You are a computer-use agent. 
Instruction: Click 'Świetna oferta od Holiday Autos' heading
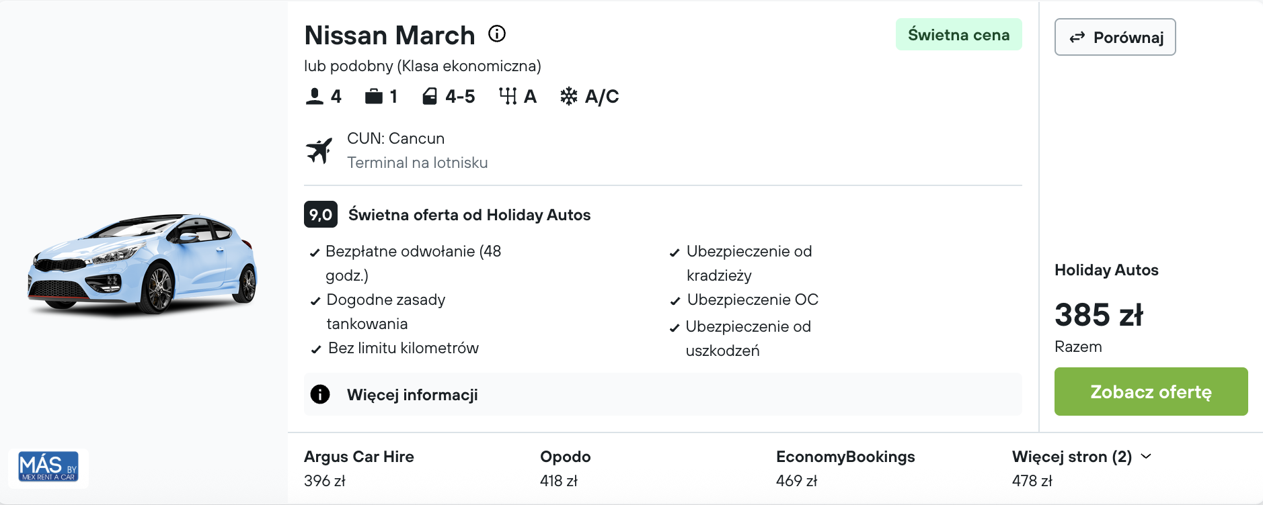(x=469, y=215)
